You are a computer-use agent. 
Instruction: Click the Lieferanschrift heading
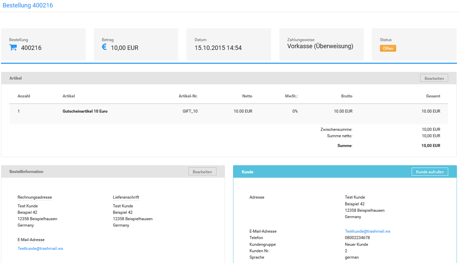(126, 197)
